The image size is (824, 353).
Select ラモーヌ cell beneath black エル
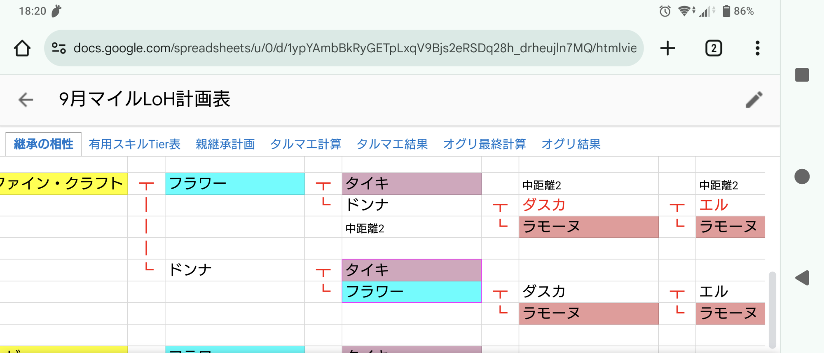[x=730, y=313]
